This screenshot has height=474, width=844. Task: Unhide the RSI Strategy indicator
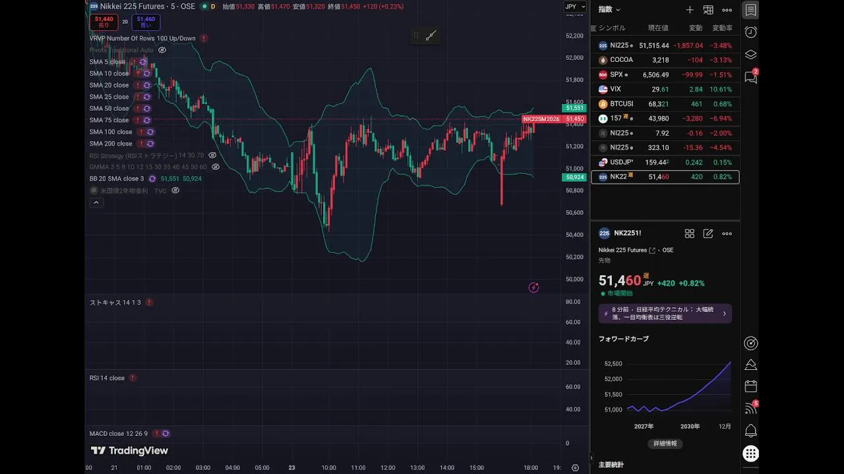212,155
